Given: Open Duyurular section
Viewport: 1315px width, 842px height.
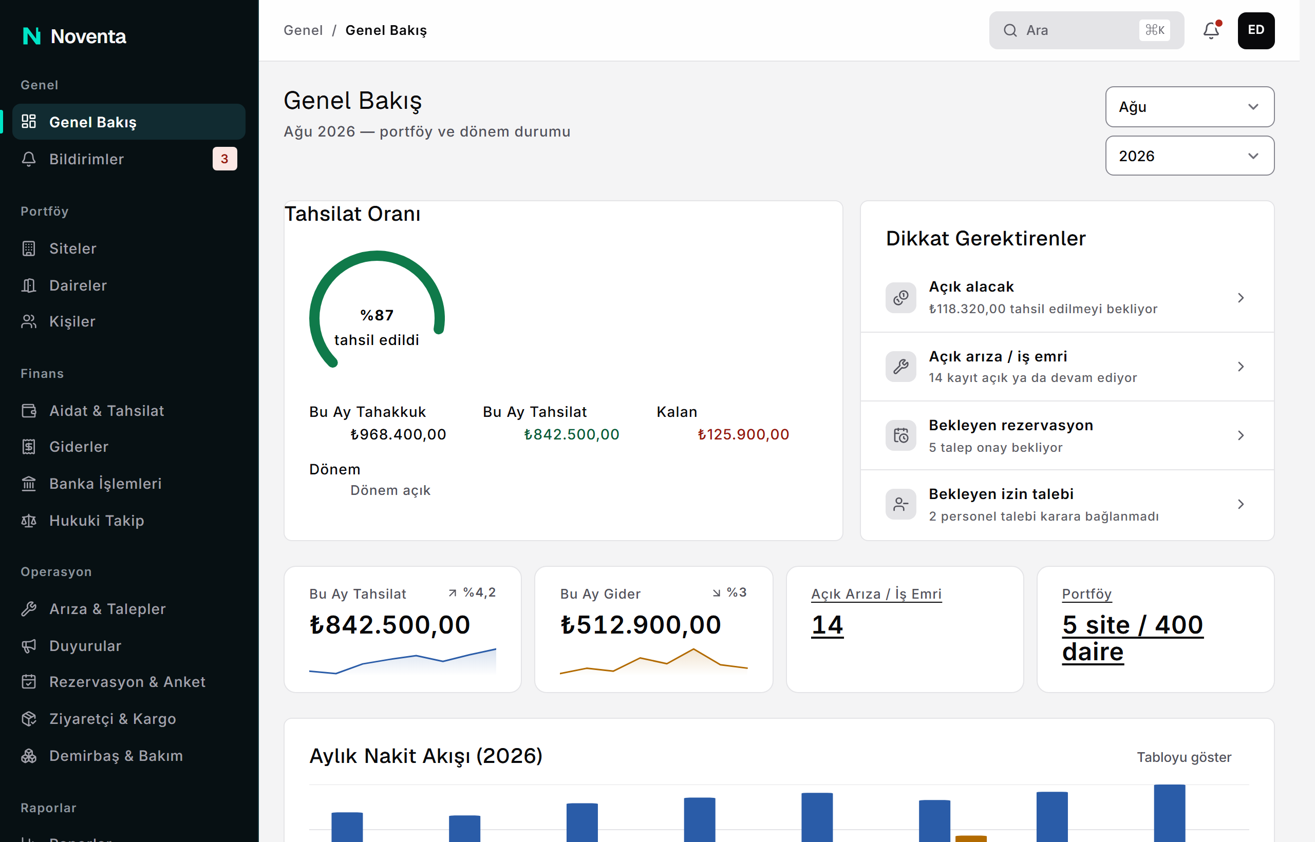Looking at the screenshot, I should click(128, 646).
